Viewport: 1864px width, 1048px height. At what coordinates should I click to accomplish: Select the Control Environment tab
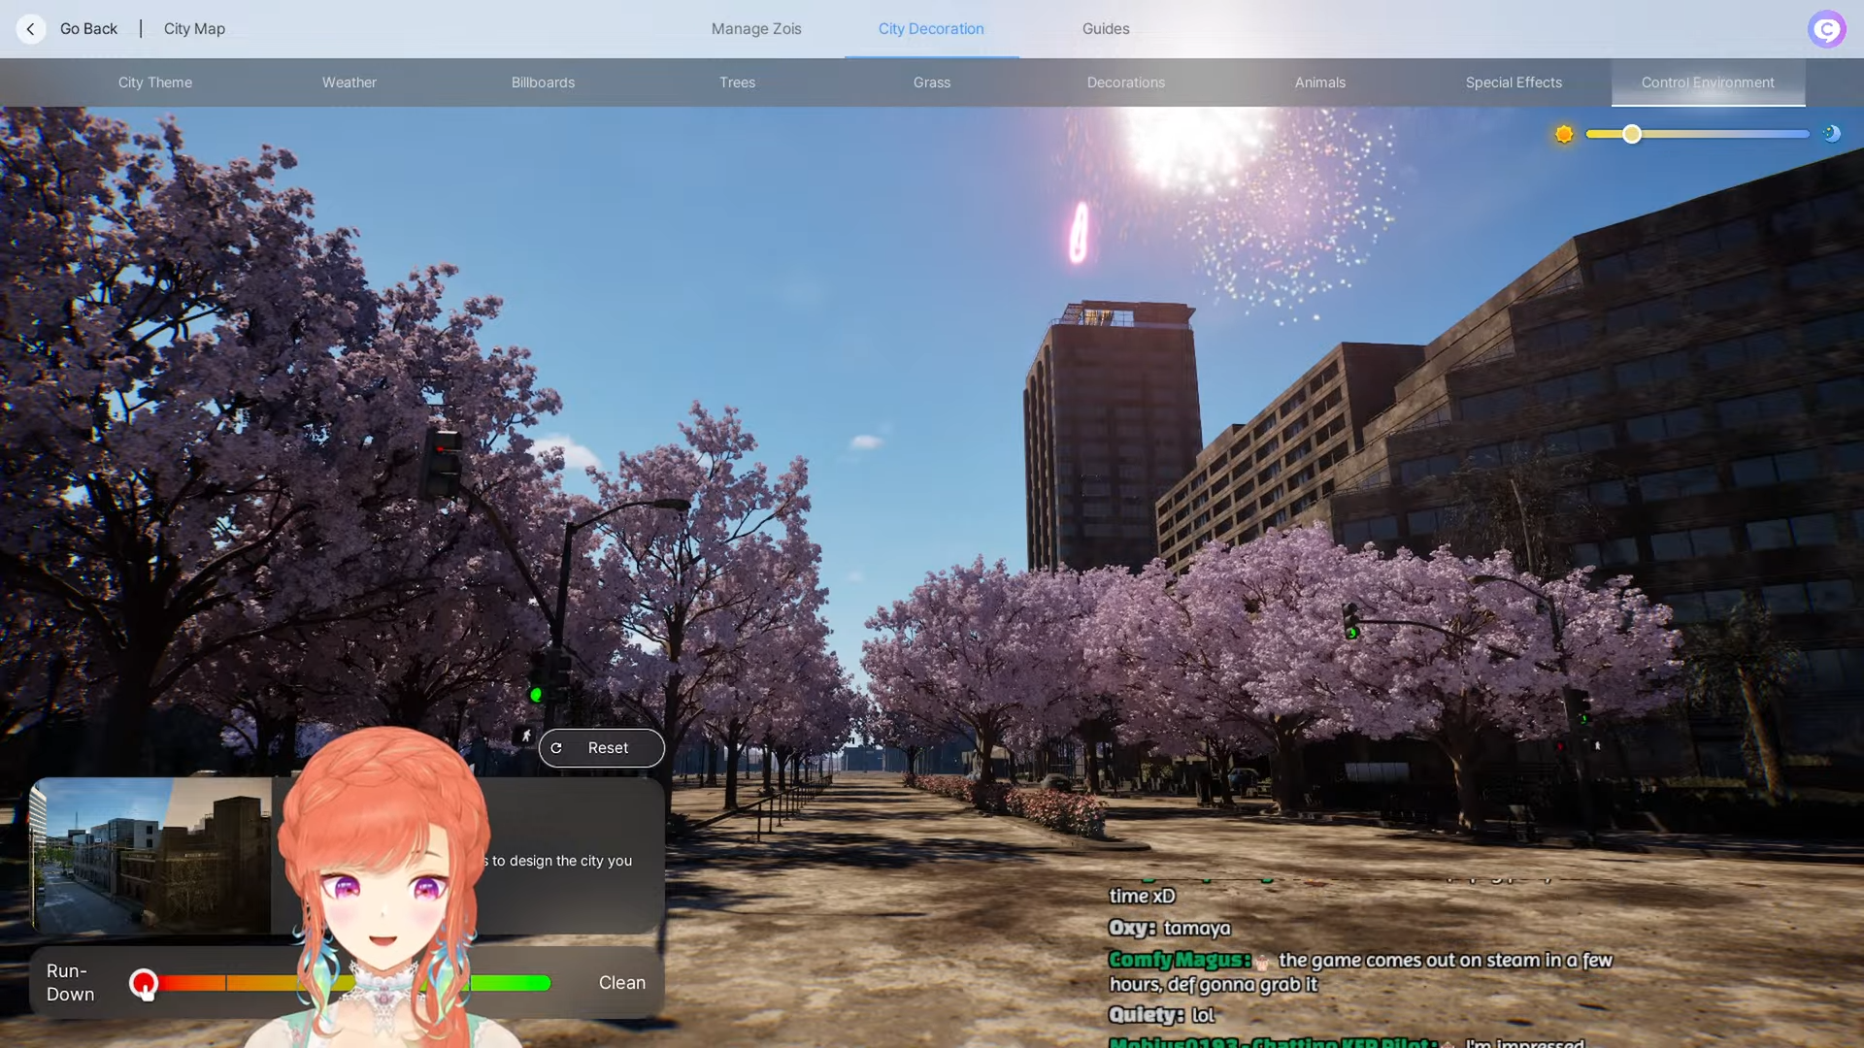(1708, 82)
